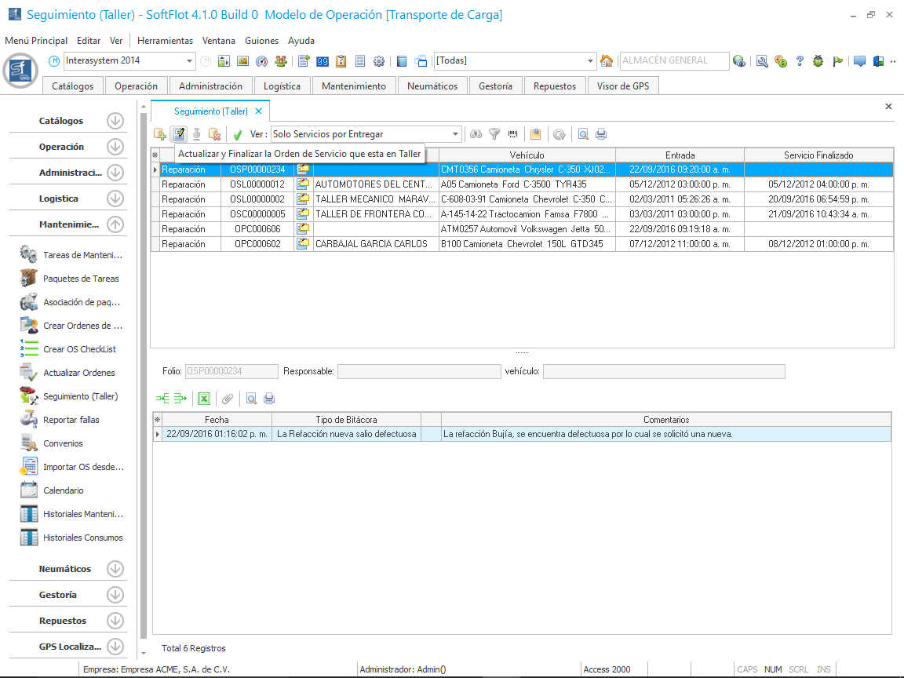Click the printer icon in the bitácora toolbar
The width and height of the screenshot is (904, 678).
[x=269, y=399]
